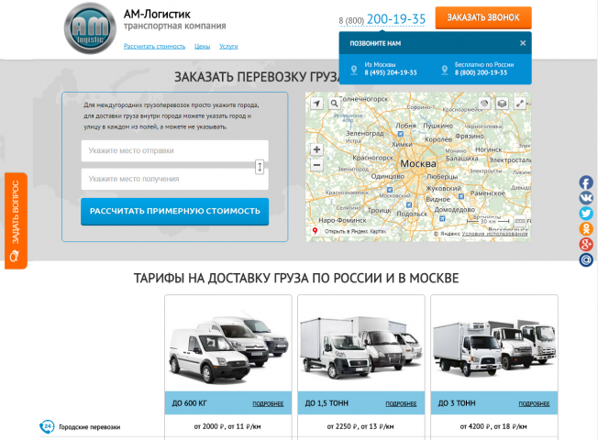The image size is (598, 440).
Task: Click the Яндекс map pin icon
Action: pos(315,231)
